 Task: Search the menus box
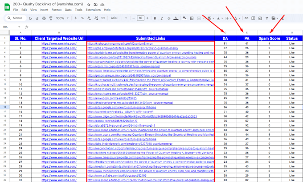coord(15,18)
